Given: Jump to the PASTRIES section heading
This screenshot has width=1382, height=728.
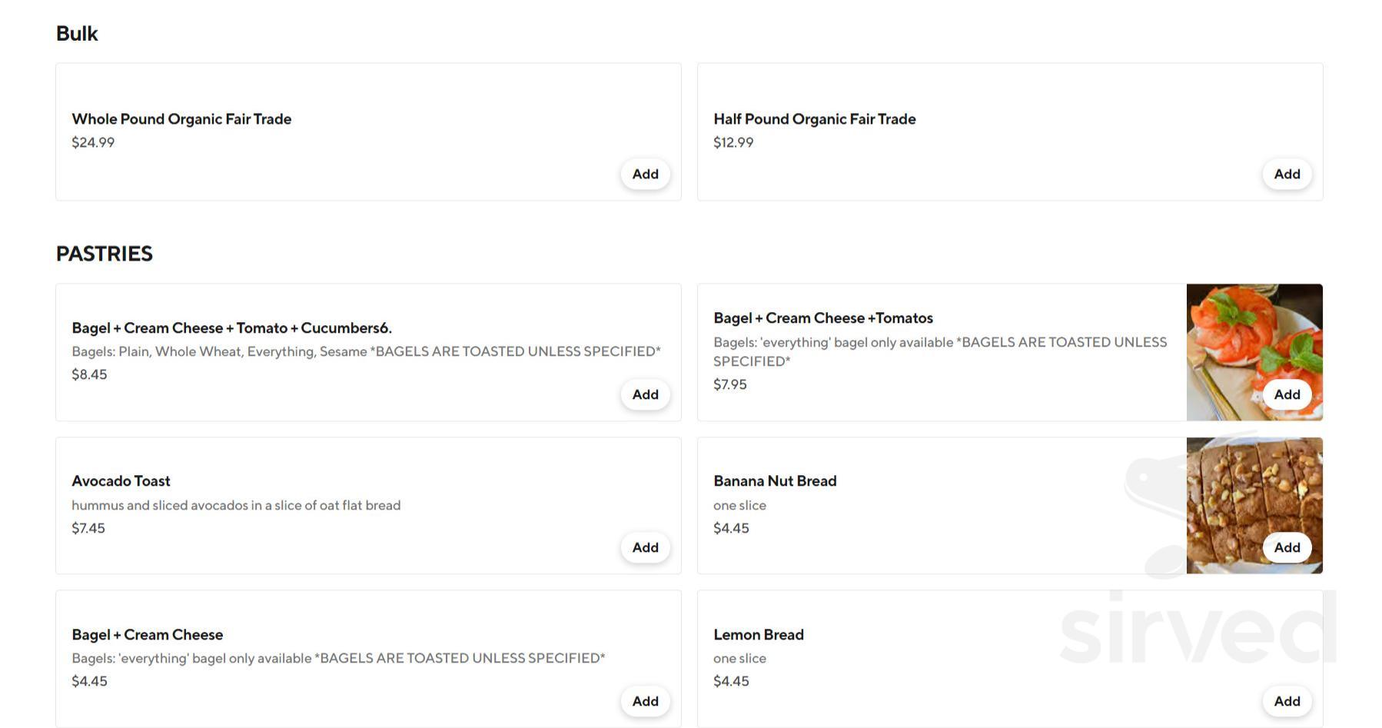Looking at the screenshot, I should [x=105, y=254].
